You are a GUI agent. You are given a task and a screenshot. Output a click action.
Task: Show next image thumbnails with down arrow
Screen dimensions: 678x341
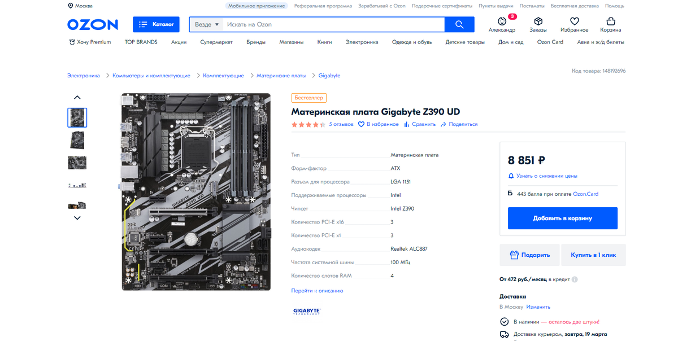tap(77, 218)
